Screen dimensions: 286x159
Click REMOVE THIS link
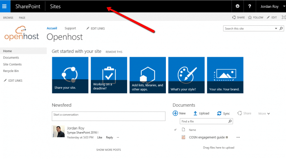114,52
